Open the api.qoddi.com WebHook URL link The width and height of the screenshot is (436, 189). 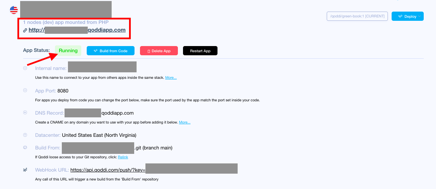tap(108, 170)
